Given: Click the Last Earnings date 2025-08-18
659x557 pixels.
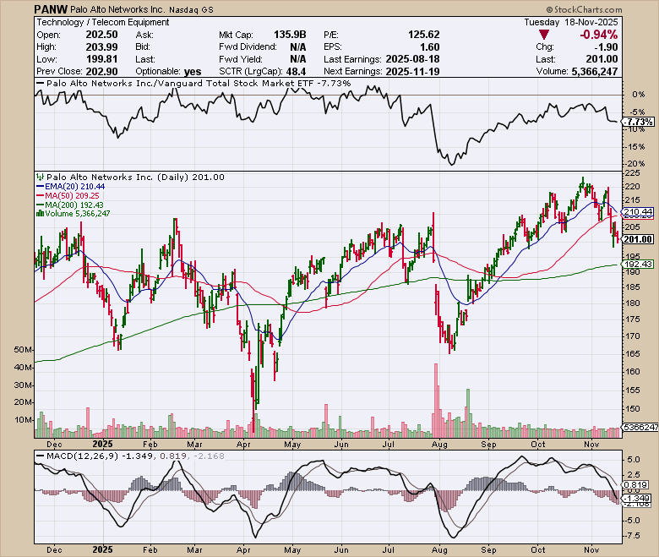Looking at the screenshot, I should 412,59.
